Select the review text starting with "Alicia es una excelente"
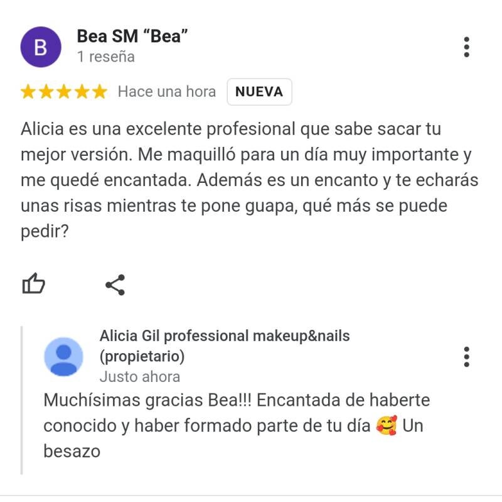This screenshot has height=502, width=502. pos(249,180)
